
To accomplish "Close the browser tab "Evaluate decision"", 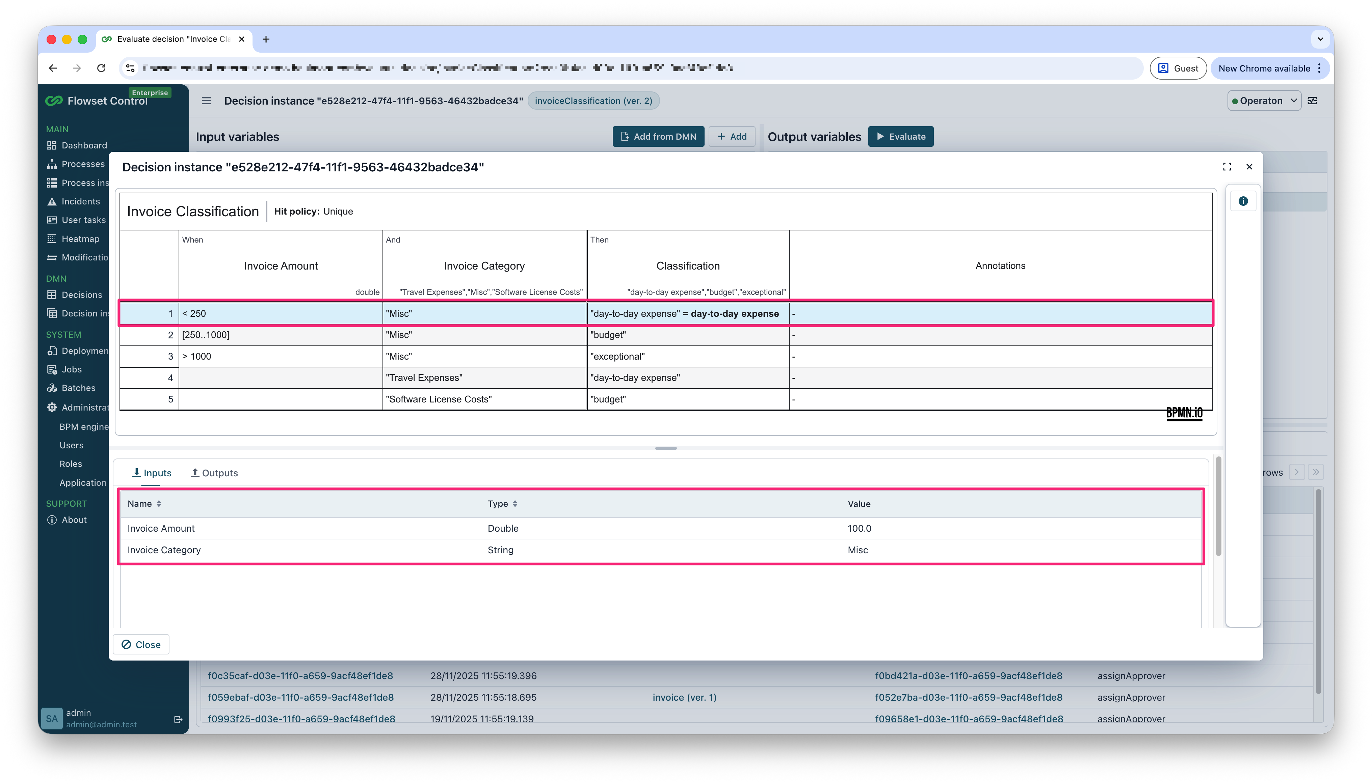I will 241,39.
